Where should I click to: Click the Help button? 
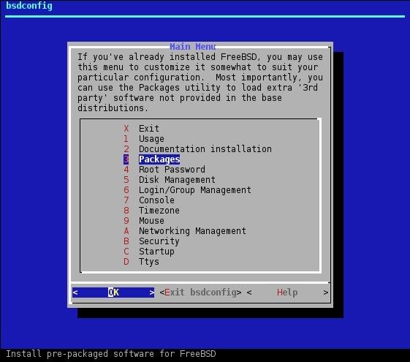pyautogui.click(x=287, y=293)
